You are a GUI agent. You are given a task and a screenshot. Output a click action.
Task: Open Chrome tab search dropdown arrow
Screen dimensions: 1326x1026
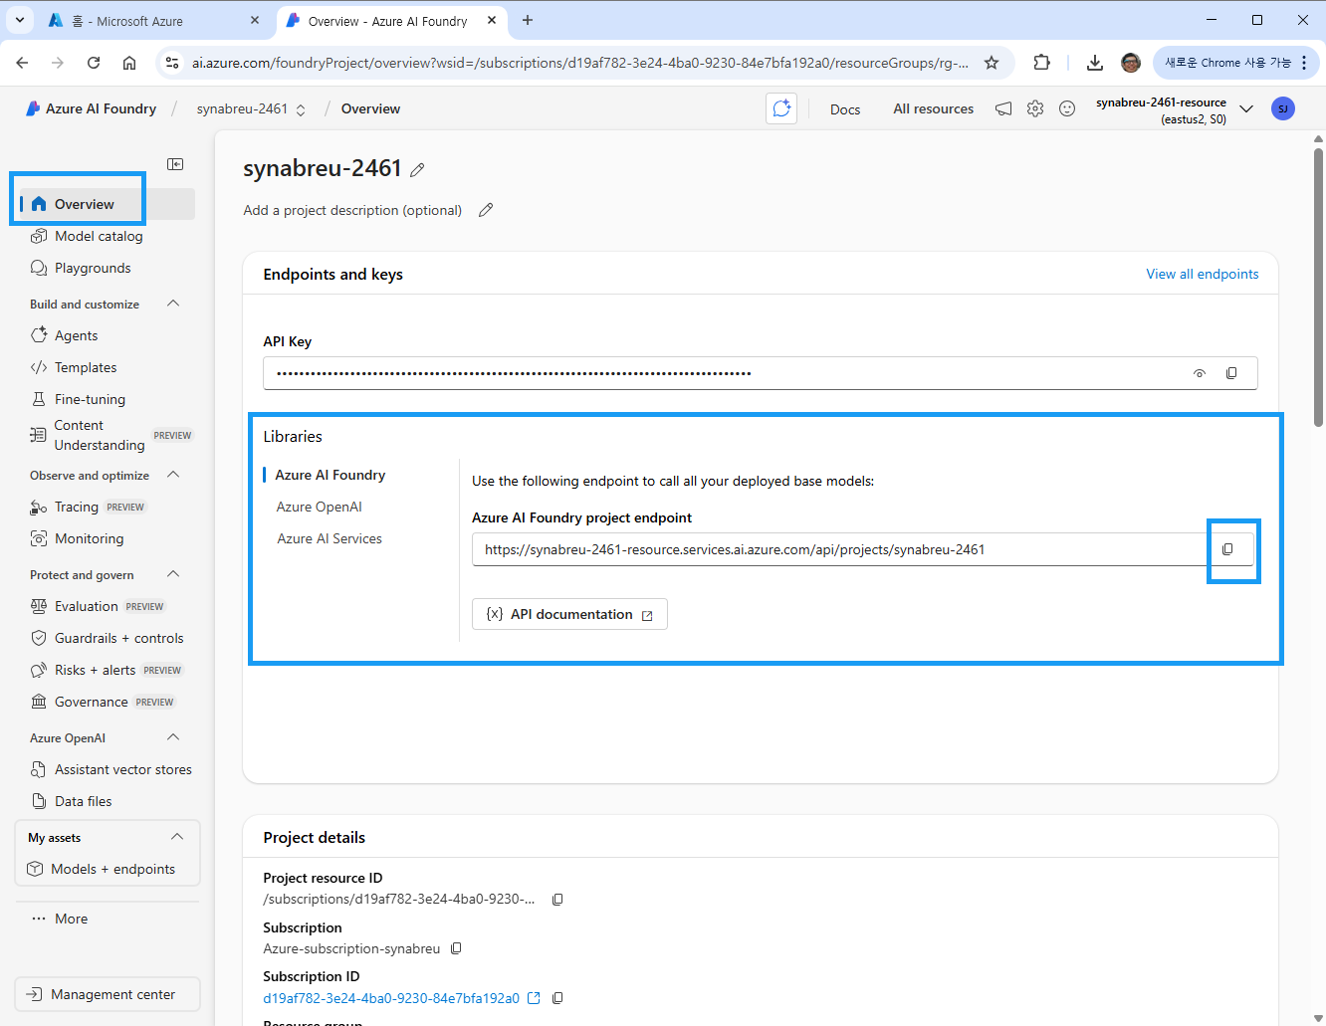click(20, 20)
